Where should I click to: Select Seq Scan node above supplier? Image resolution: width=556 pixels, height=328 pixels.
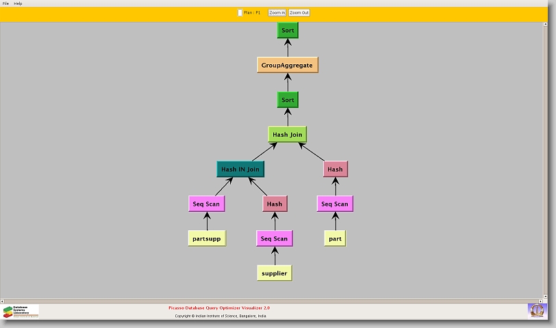(x=275, y=238)
